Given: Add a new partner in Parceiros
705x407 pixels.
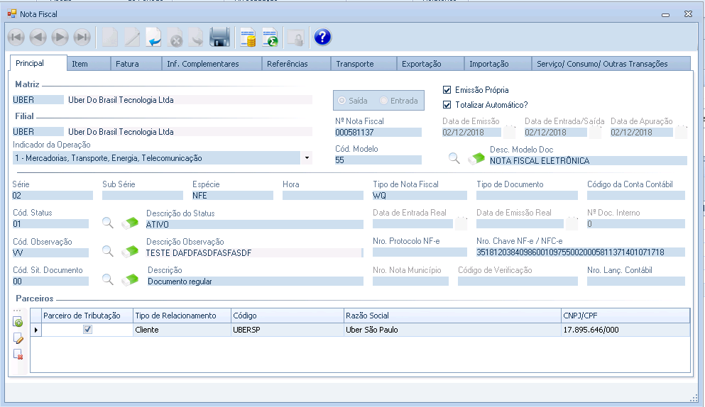Looking at the screenshot, I should [18, 323].
